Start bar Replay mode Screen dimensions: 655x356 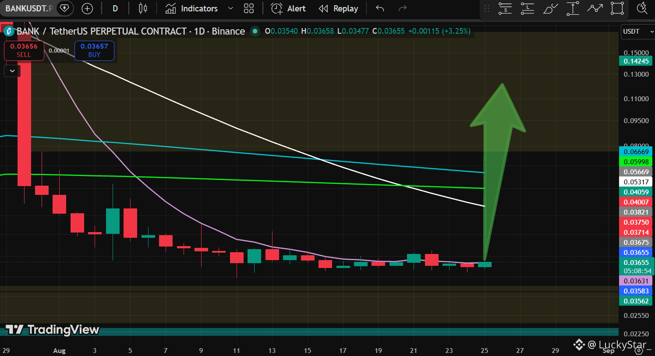coord(338,8)
